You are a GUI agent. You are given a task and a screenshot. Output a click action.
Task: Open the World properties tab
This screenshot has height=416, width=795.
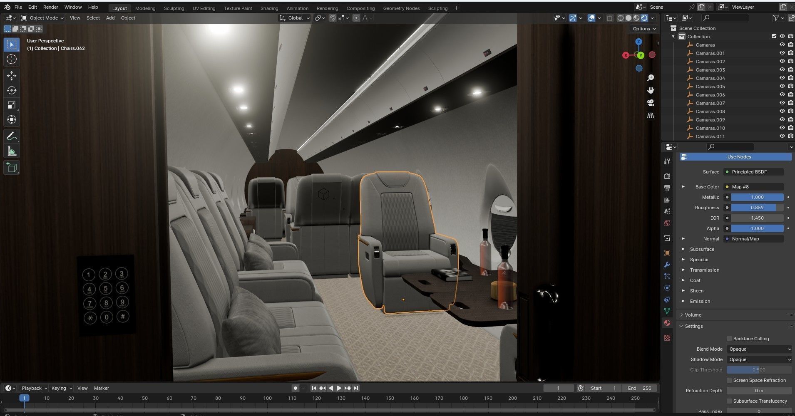pyautogui.click(x=667, y=223)
